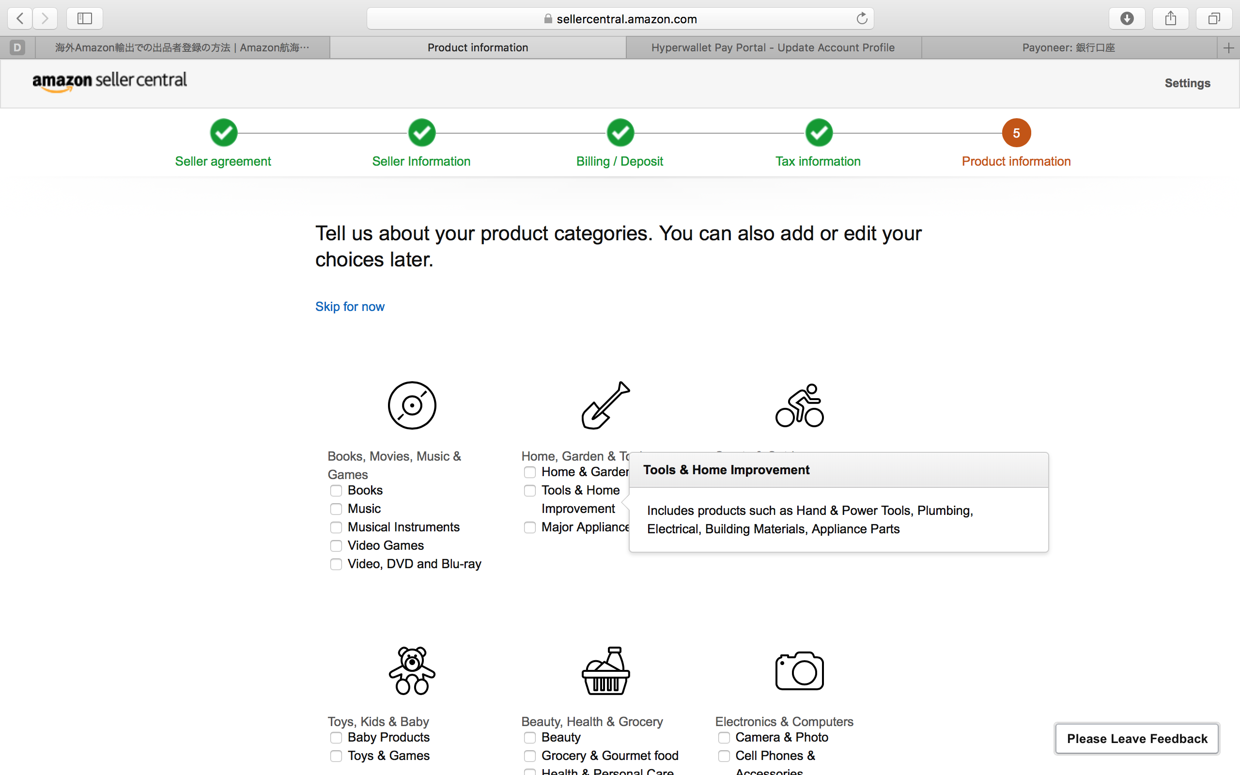Viewport: 1240px width, 775px height.
Task: Show all tabs overview button
Action: [x=1214, y=19]
